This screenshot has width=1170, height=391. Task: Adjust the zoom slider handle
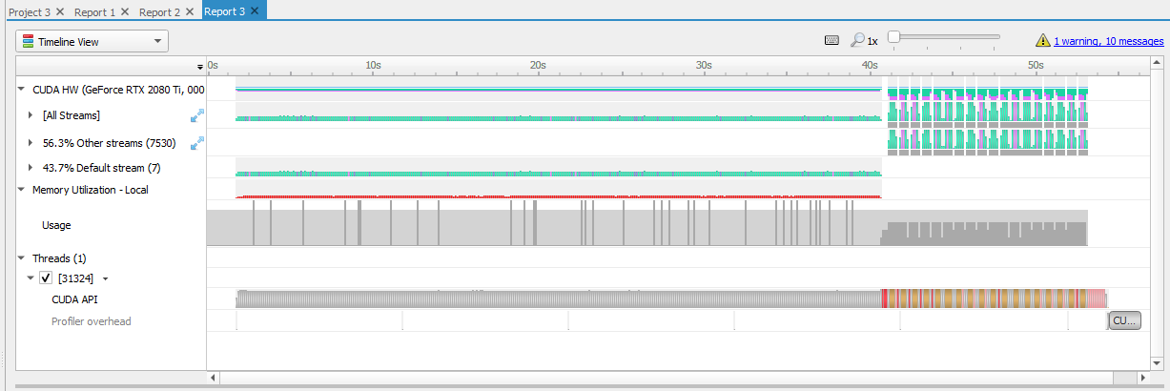893,37
